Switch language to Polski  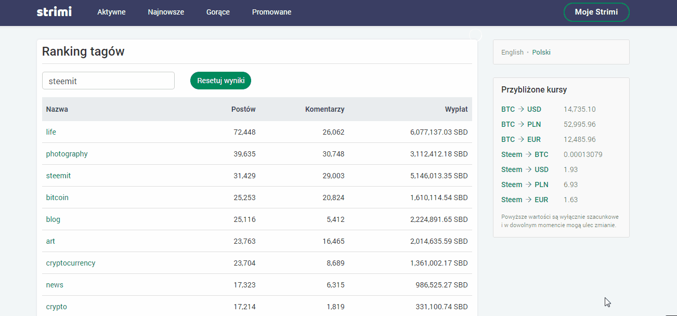pos(541,52)
